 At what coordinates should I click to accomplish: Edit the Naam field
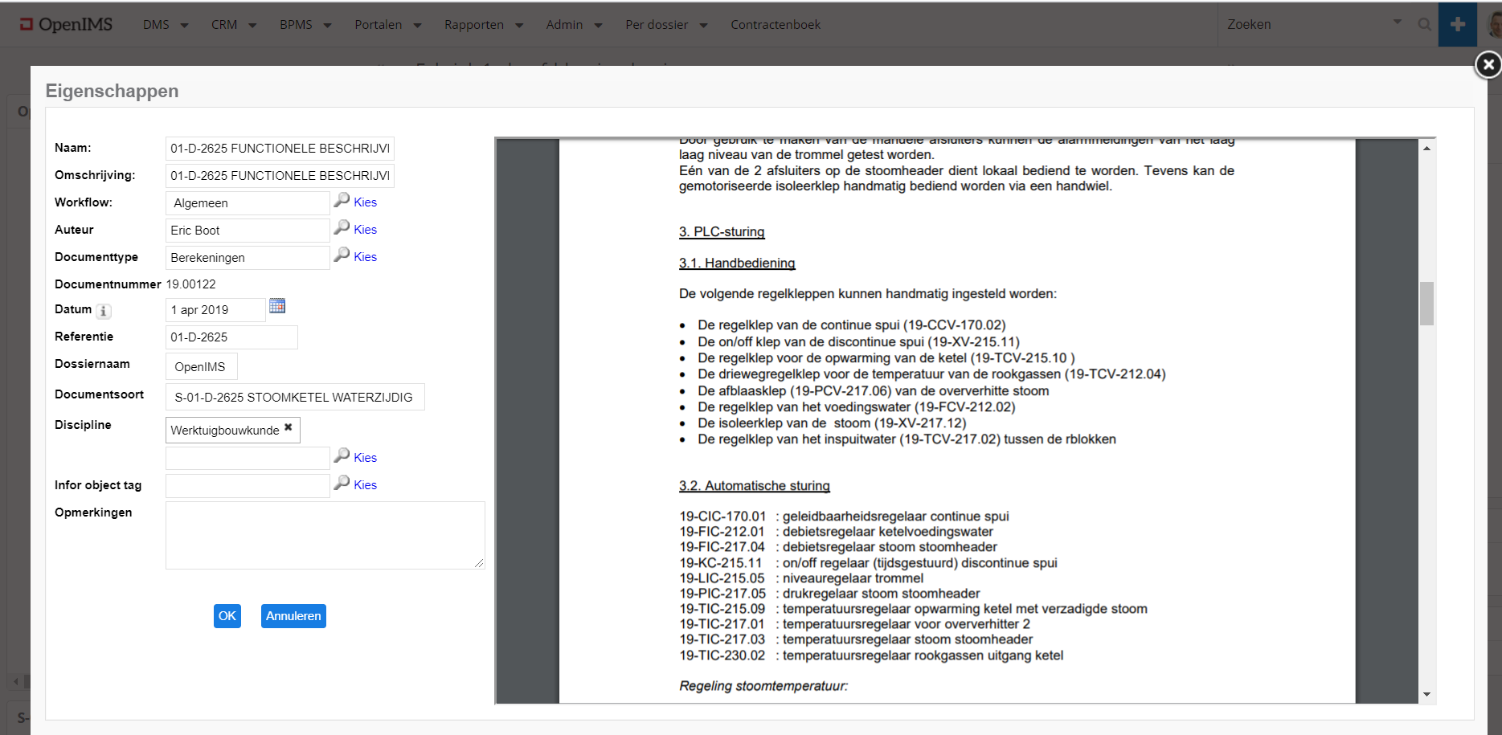pos(280,149)
